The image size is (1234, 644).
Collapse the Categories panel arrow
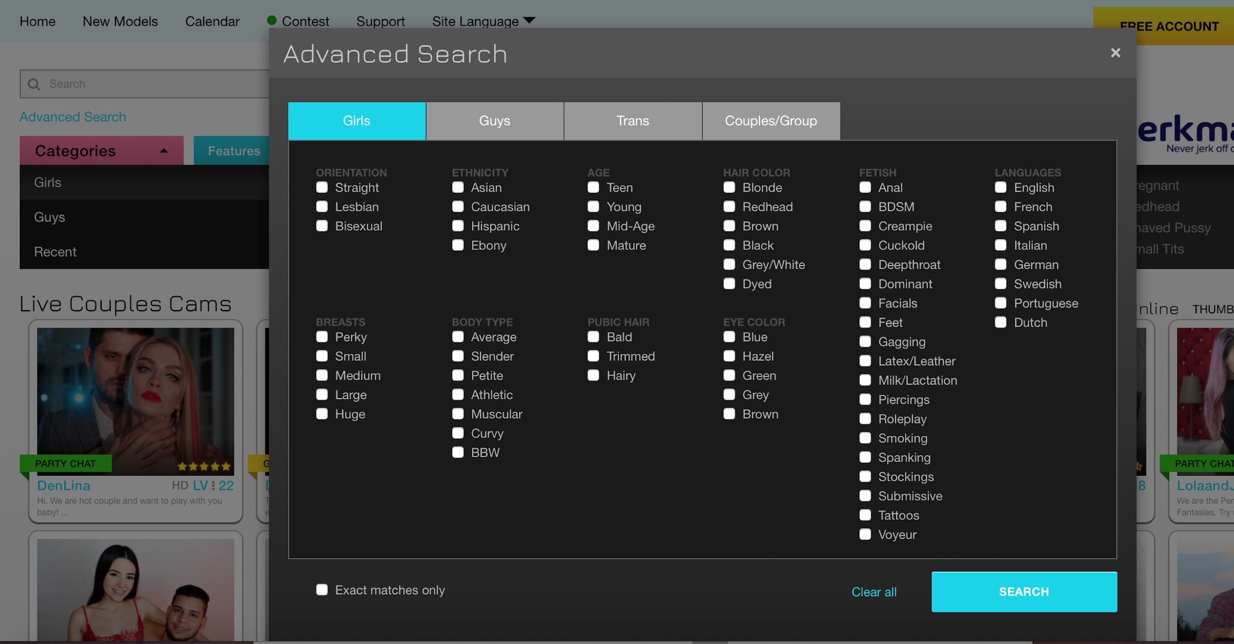point(164,151)
